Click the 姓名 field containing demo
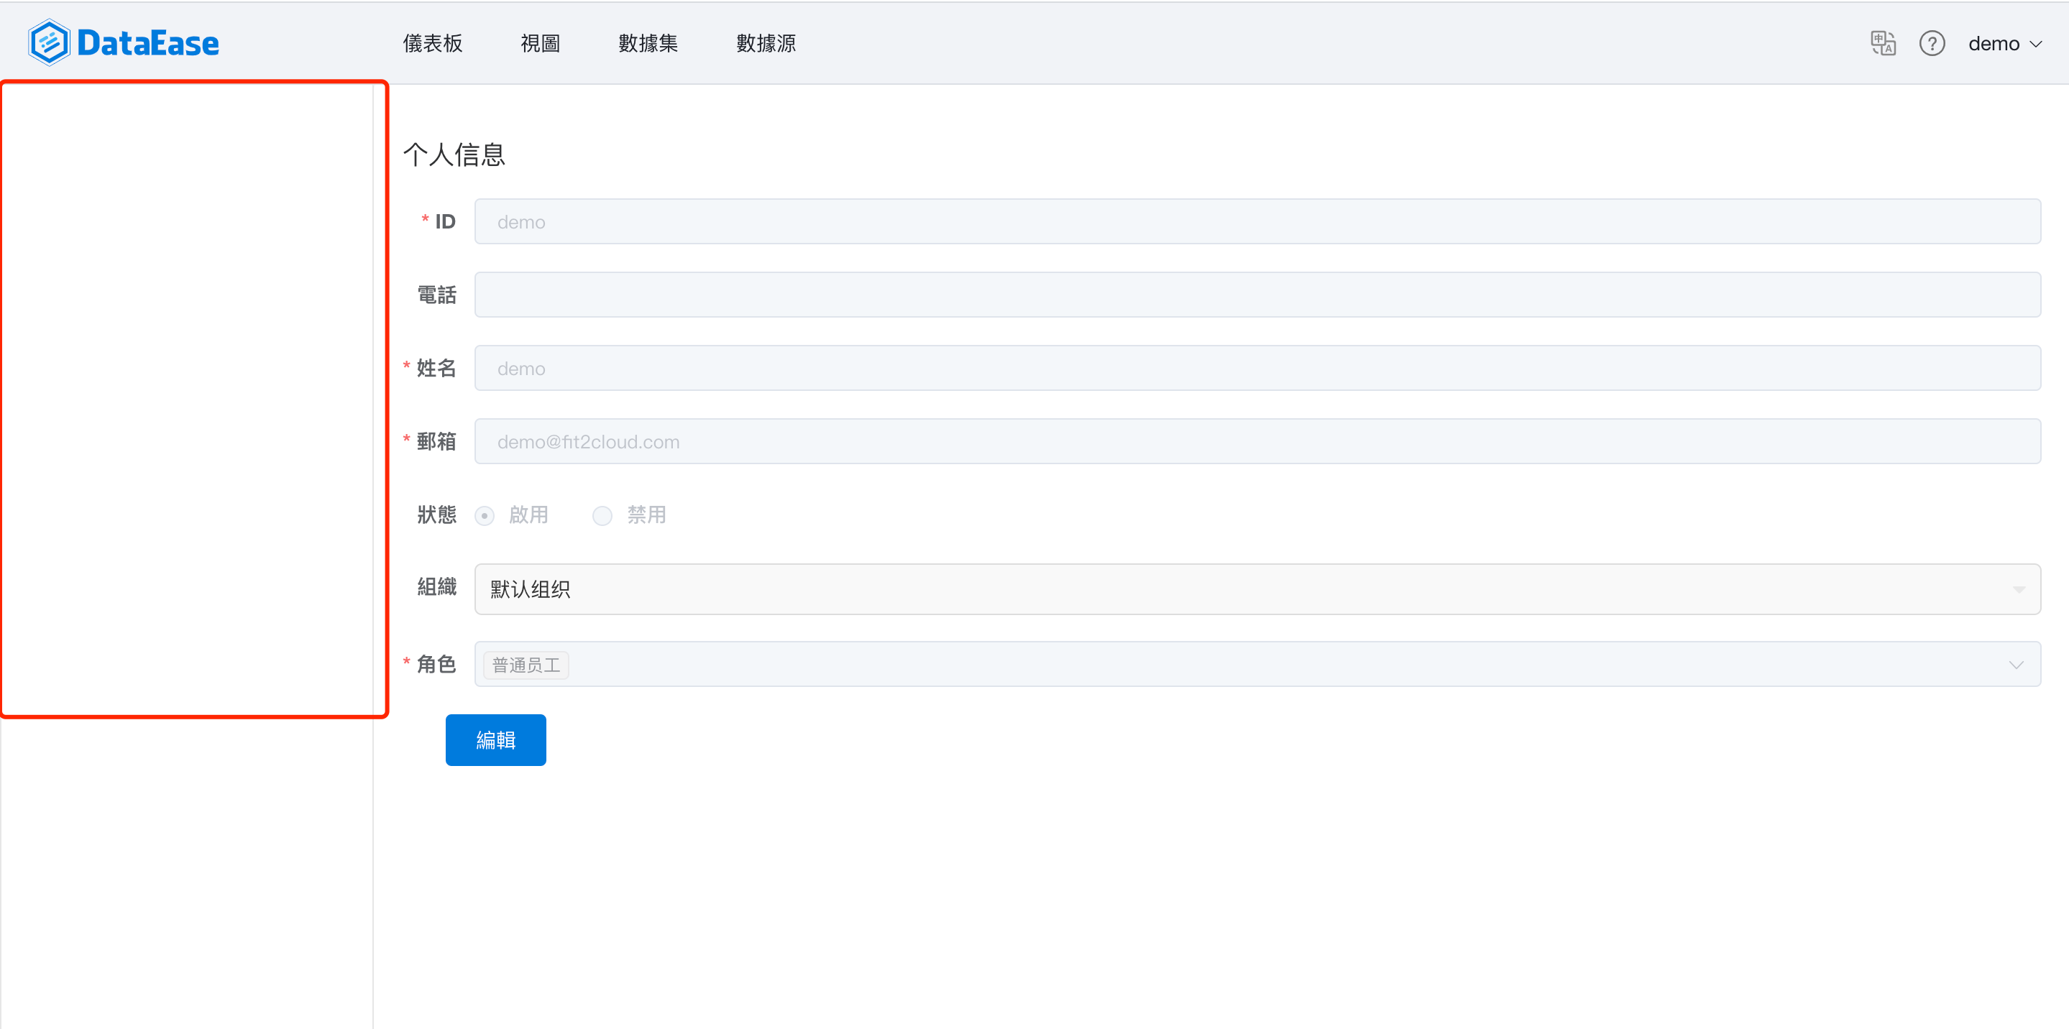2069x1029 pixels. tap(1256, 369)
